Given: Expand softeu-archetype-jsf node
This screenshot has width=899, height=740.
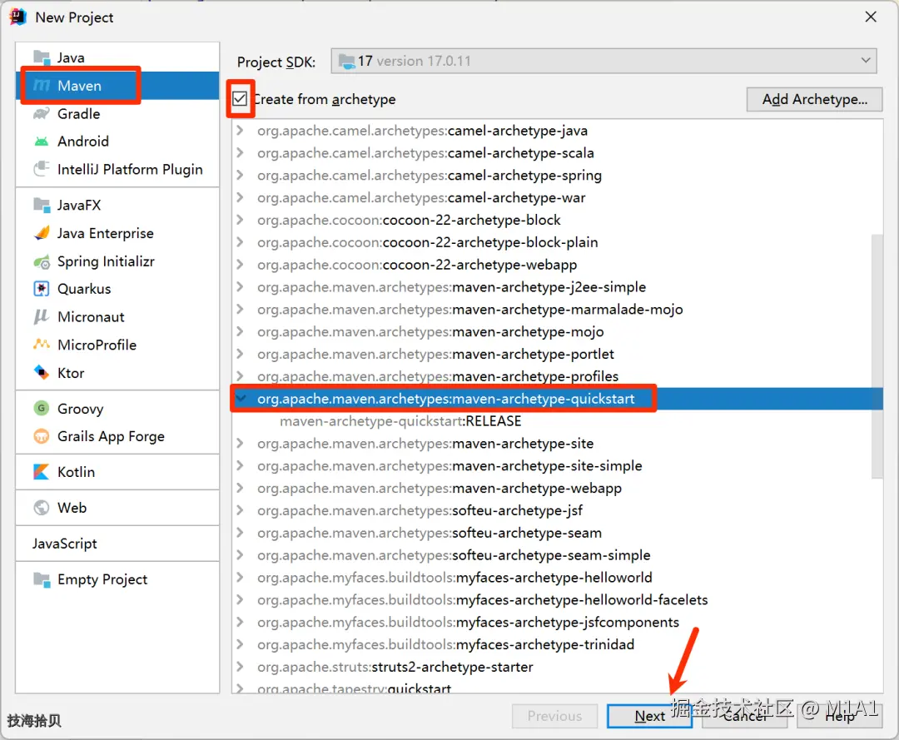Looking at the screenshot, I should pos(241,510).
